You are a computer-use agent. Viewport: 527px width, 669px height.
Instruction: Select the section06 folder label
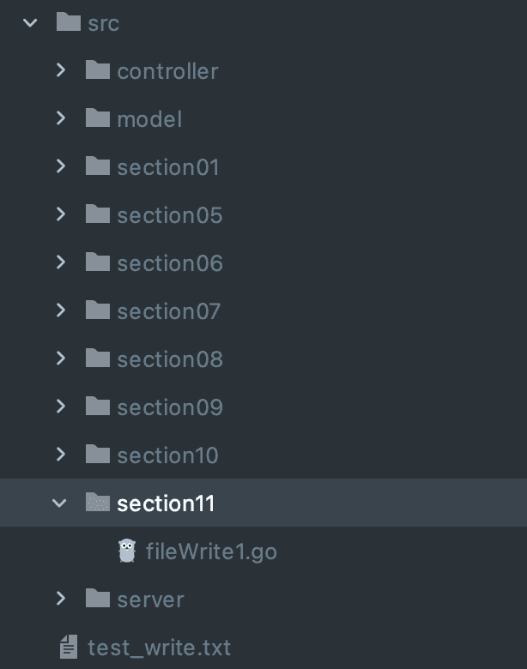[170, 262]
